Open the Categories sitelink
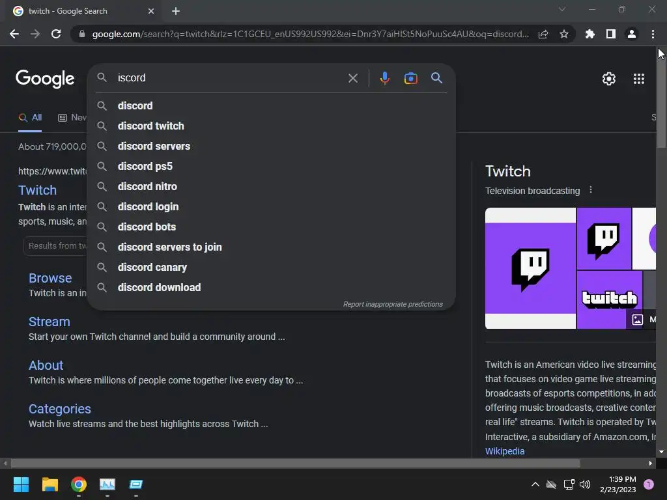Viewport: 667px width, 500px height. point(59,409)
